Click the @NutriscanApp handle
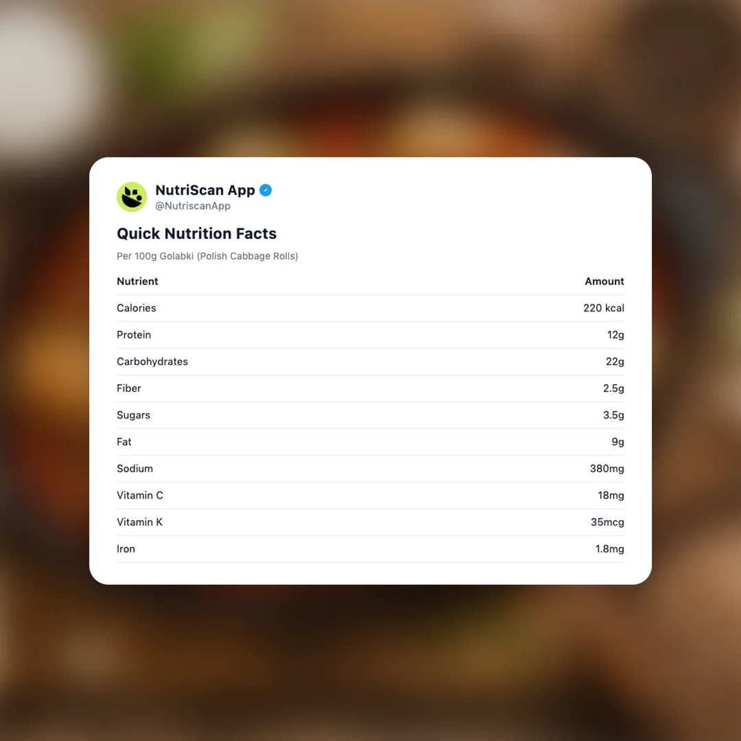741x741 pixels. [193, 206]
